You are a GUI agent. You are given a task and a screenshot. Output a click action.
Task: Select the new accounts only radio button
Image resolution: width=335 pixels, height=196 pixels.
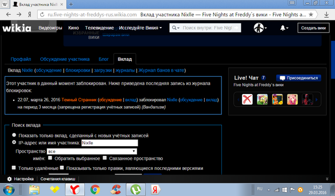click(x=14, y=135)
